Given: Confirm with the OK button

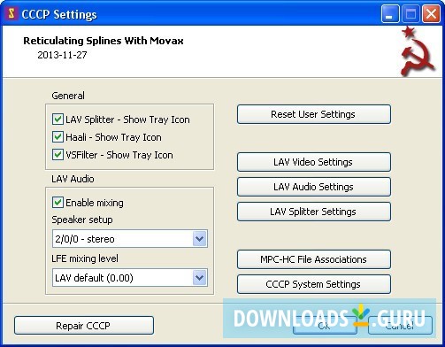Looking at the screenshot, I should click(325, 326).
